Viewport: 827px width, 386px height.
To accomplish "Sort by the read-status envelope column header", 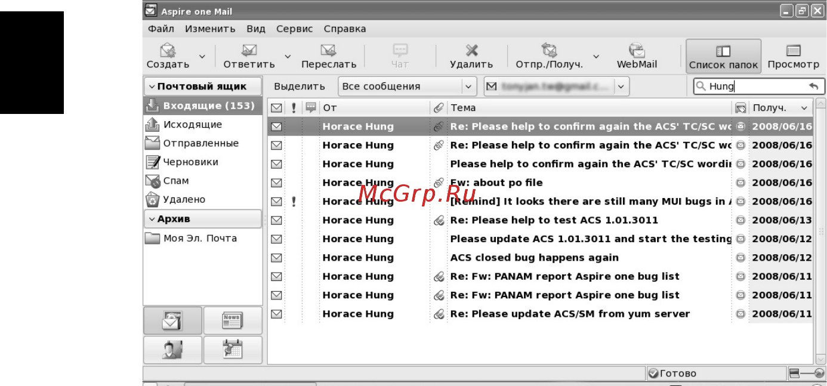I will [x=276, y=108].
